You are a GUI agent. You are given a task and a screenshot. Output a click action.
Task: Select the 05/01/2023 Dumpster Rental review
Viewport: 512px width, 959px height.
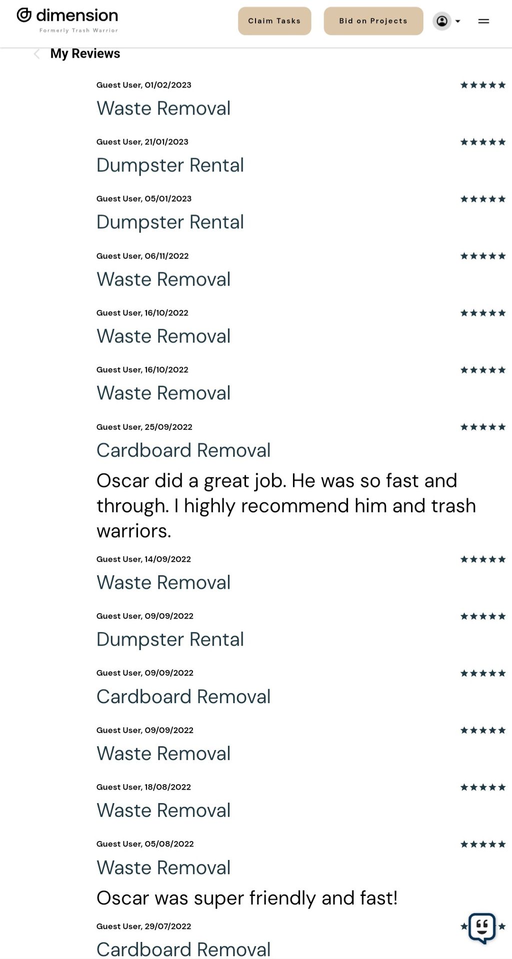tap(170, 222)
